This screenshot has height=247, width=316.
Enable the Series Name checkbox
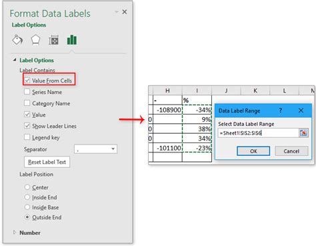pyautogui.click(x=27, y=92)
